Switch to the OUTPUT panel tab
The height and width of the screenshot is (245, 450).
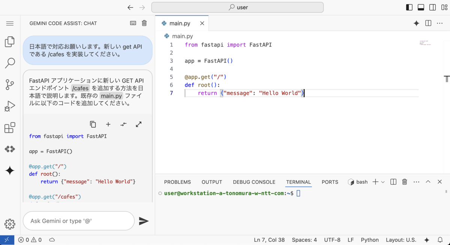212,182
